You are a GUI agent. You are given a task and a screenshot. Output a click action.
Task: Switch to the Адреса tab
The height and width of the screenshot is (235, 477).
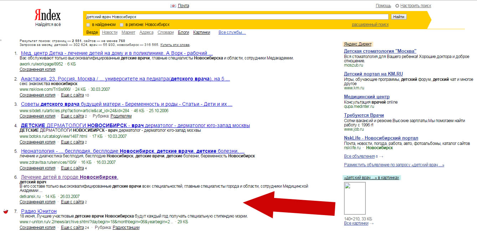pyautogui.click(x=147, y=32)
